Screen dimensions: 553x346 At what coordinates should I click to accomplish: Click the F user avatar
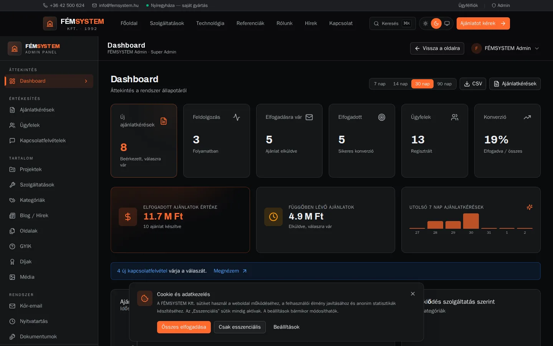click(476, 48)
